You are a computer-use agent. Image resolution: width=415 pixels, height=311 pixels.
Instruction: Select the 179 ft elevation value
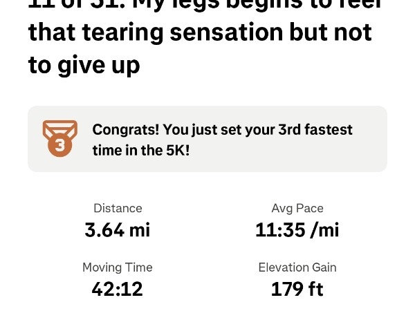pyautogui.click(x=297, y=289)
